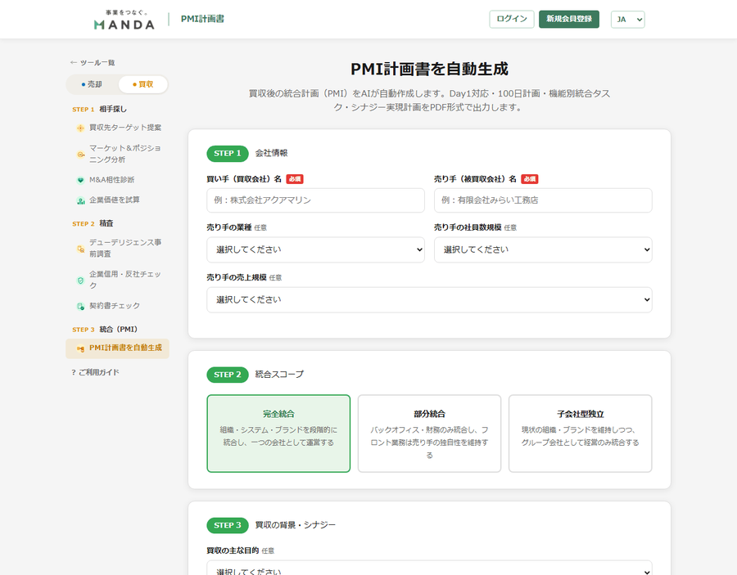737x575 pixels.
Task: Click the acquisition target proposal icon
Action: click(80, 128)
